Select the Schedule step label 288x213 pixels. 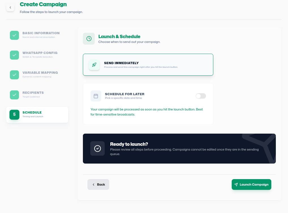coord(32,112)
